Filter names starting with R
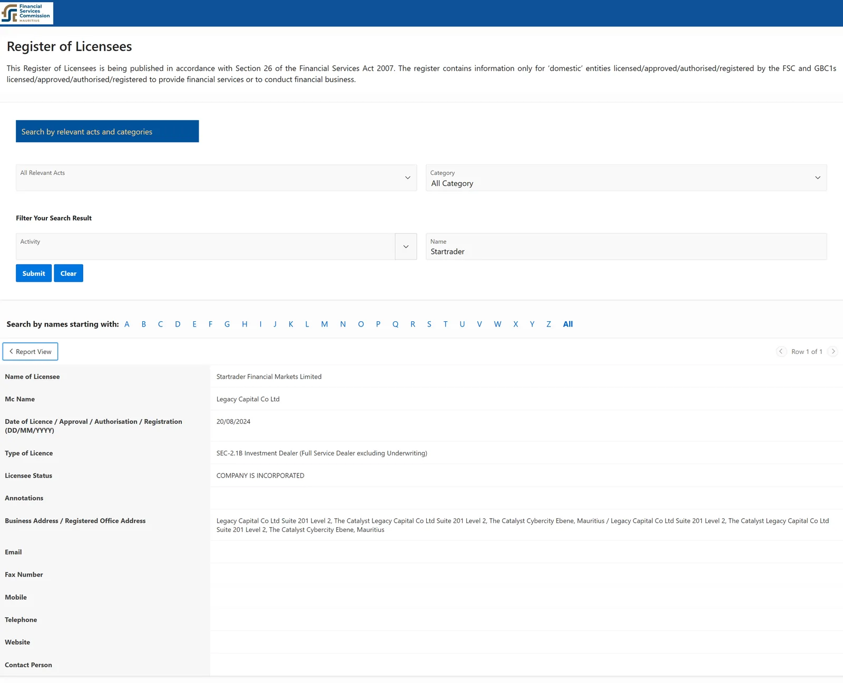The width and height of the screenshot is (843, 683). [413, 324]
